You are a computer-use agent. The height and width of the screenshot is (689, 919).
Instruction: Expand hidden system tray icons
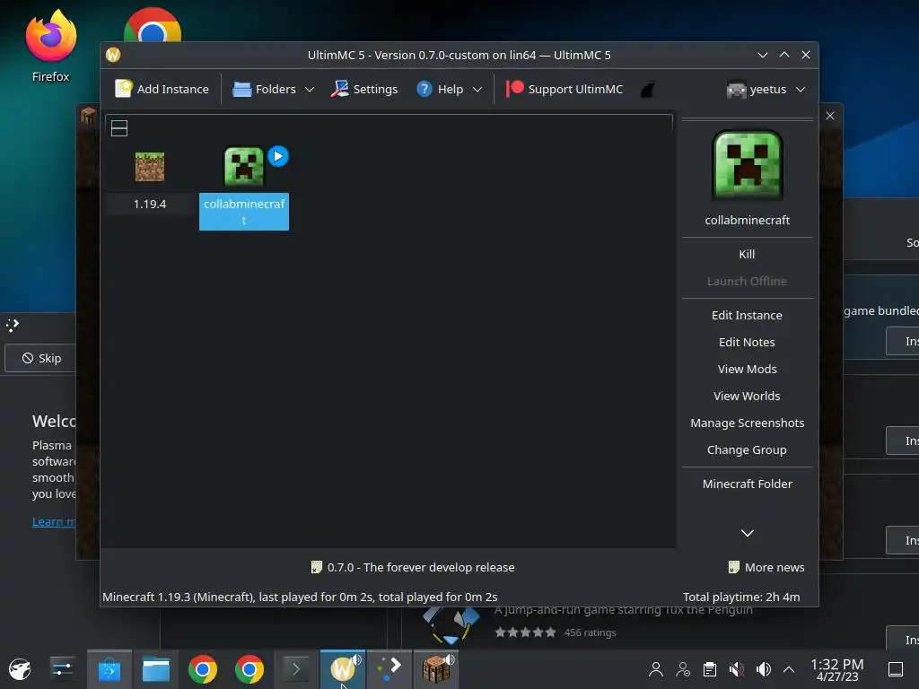tap(789, 669)
